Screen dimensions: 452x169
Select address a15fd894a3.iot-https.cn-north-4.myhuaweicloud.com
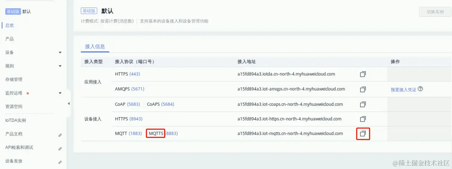point(289,119)
